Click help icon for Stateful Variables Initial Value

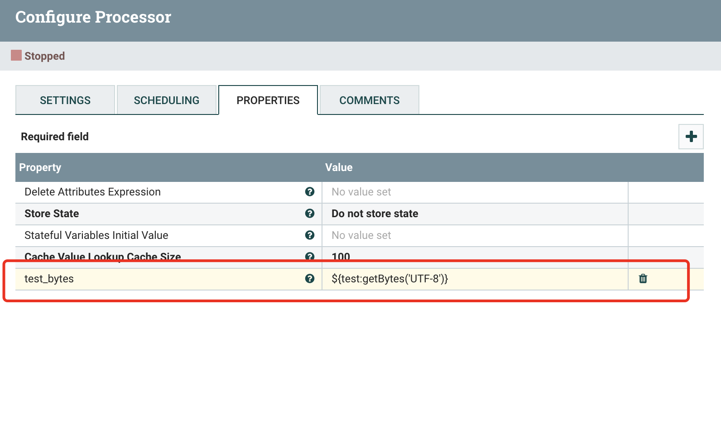310,235
